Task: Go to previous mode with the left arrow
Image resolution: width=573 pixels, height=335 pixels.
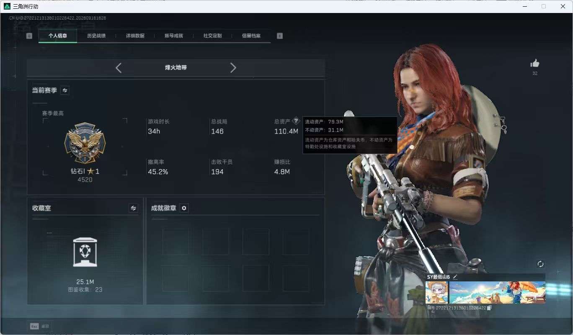Action: pyautogui.click(x=119, y=68)
